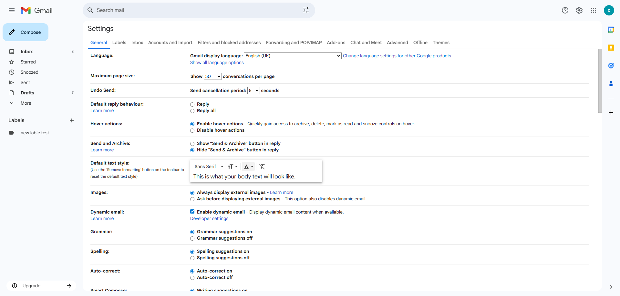The image size is (620, 296).
Task: Click the search magnifier icon
Action: coord(90,10)
